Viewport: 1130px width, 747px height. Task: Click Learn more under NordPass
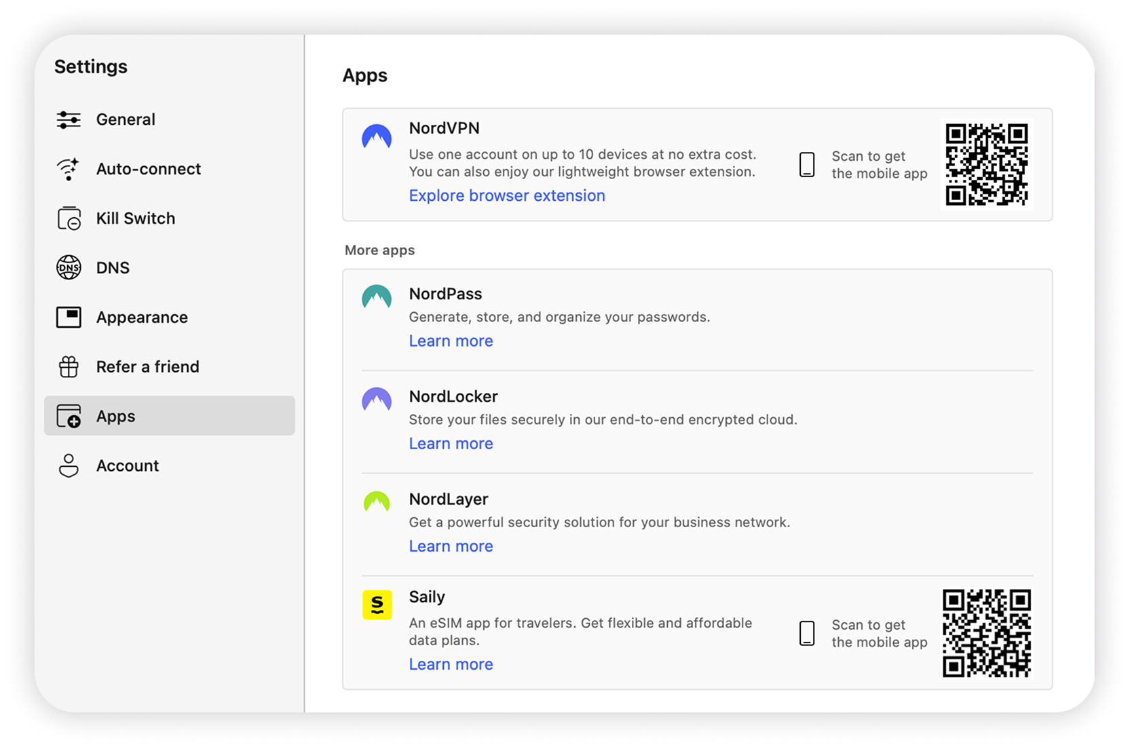click(x=451, y=341)
